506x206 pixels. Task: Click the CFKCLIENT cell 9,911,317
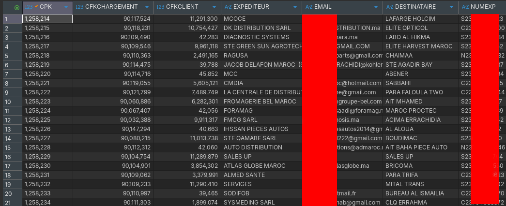pyautogui.click(x=187, y=120)
